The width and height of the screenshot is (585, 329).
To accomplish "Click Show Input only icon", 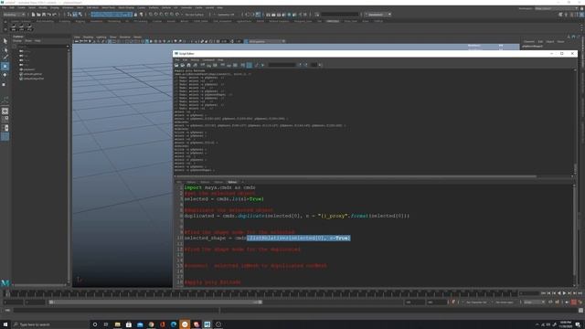I will pos(229,65).
